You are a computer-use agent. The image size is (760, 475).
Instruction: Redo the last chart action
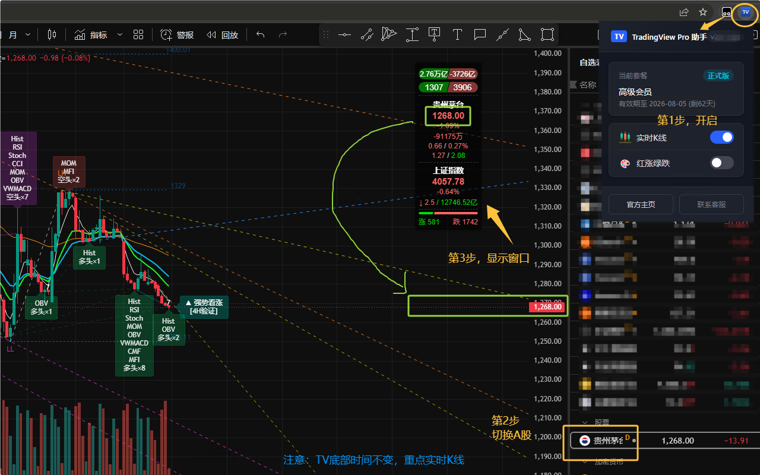283,35
